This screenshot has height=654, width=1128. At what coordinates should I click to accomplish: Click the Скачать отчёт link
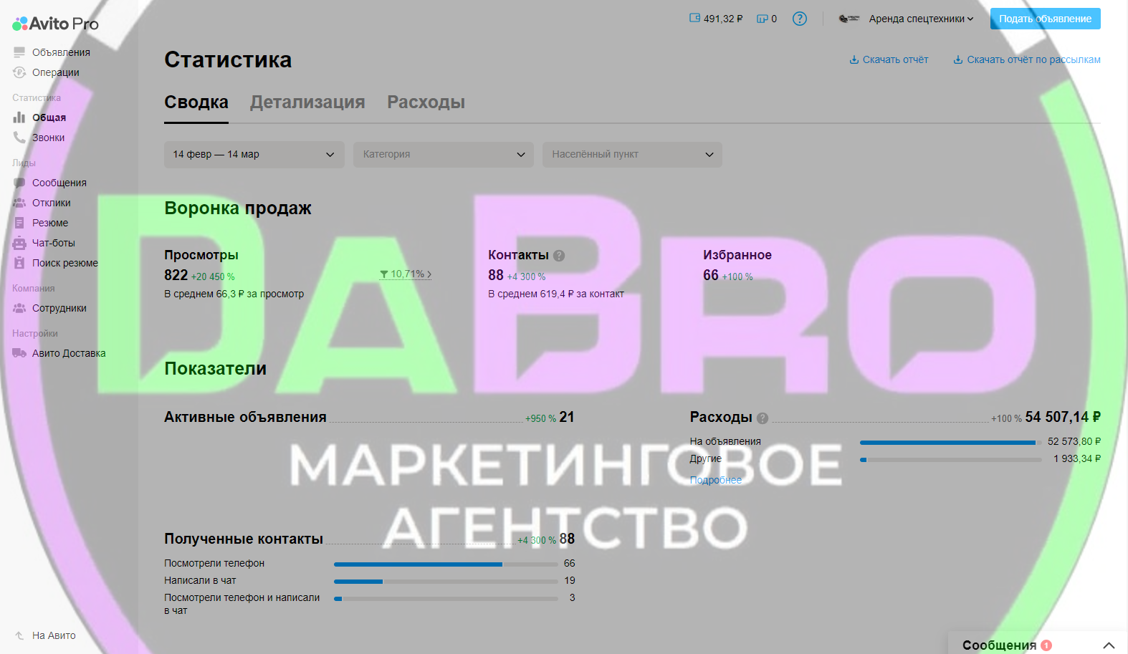click(895, 59)
